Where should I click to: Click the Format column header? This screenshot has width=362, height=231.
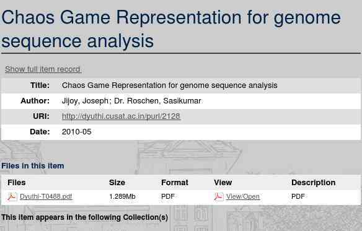[x=175, y=183]
